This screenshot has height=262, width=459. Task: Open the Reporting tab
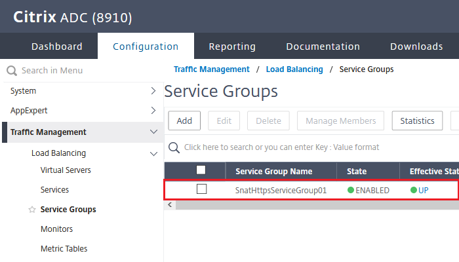tap(232, 47)
